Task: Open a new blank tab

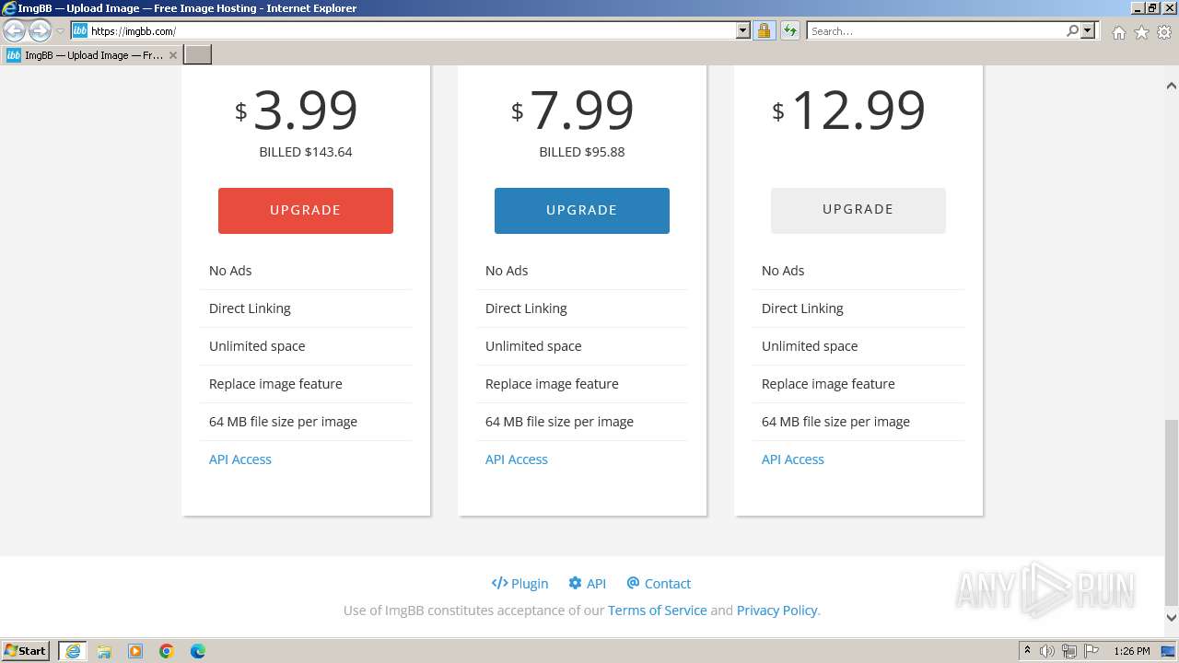Action: pyautogui.click(x=198, y=54)
